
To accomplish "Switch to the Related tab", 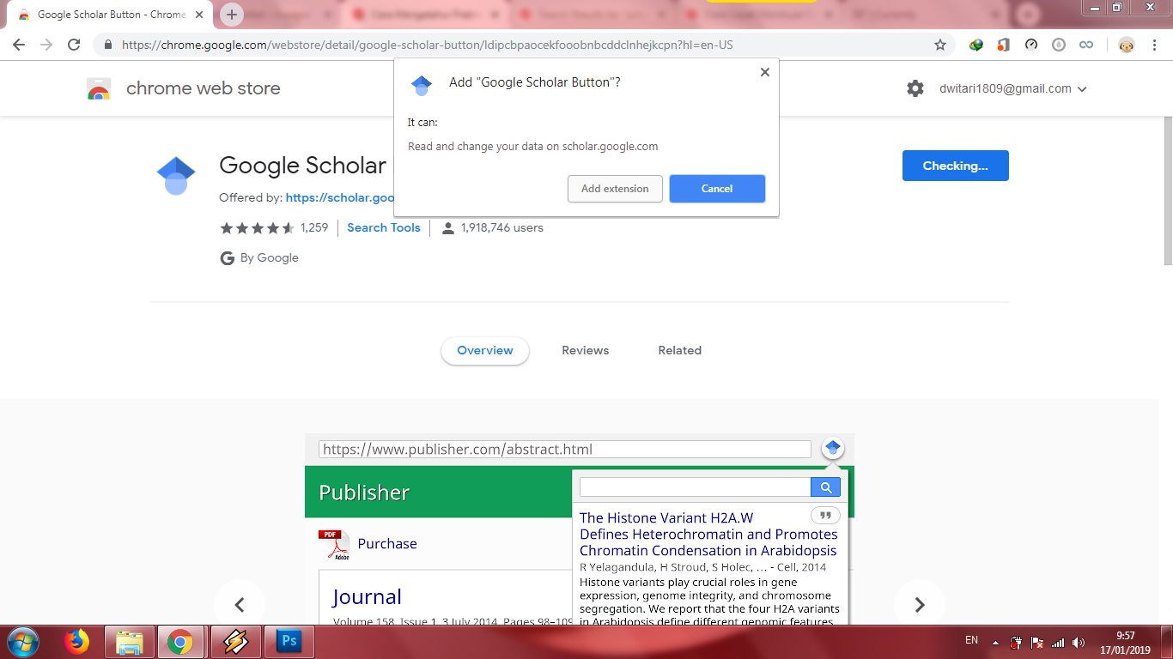I will (679, 350).
